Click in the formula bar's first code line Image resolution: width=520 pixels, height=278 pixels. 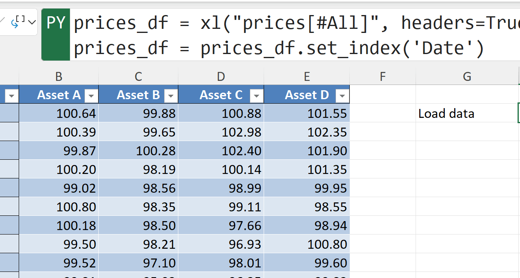click(284, 23)
